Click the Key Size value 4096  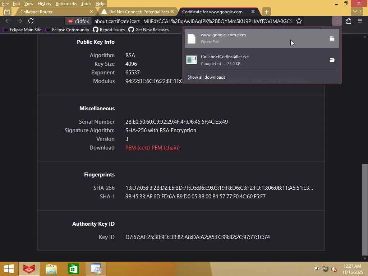[131, 64]
